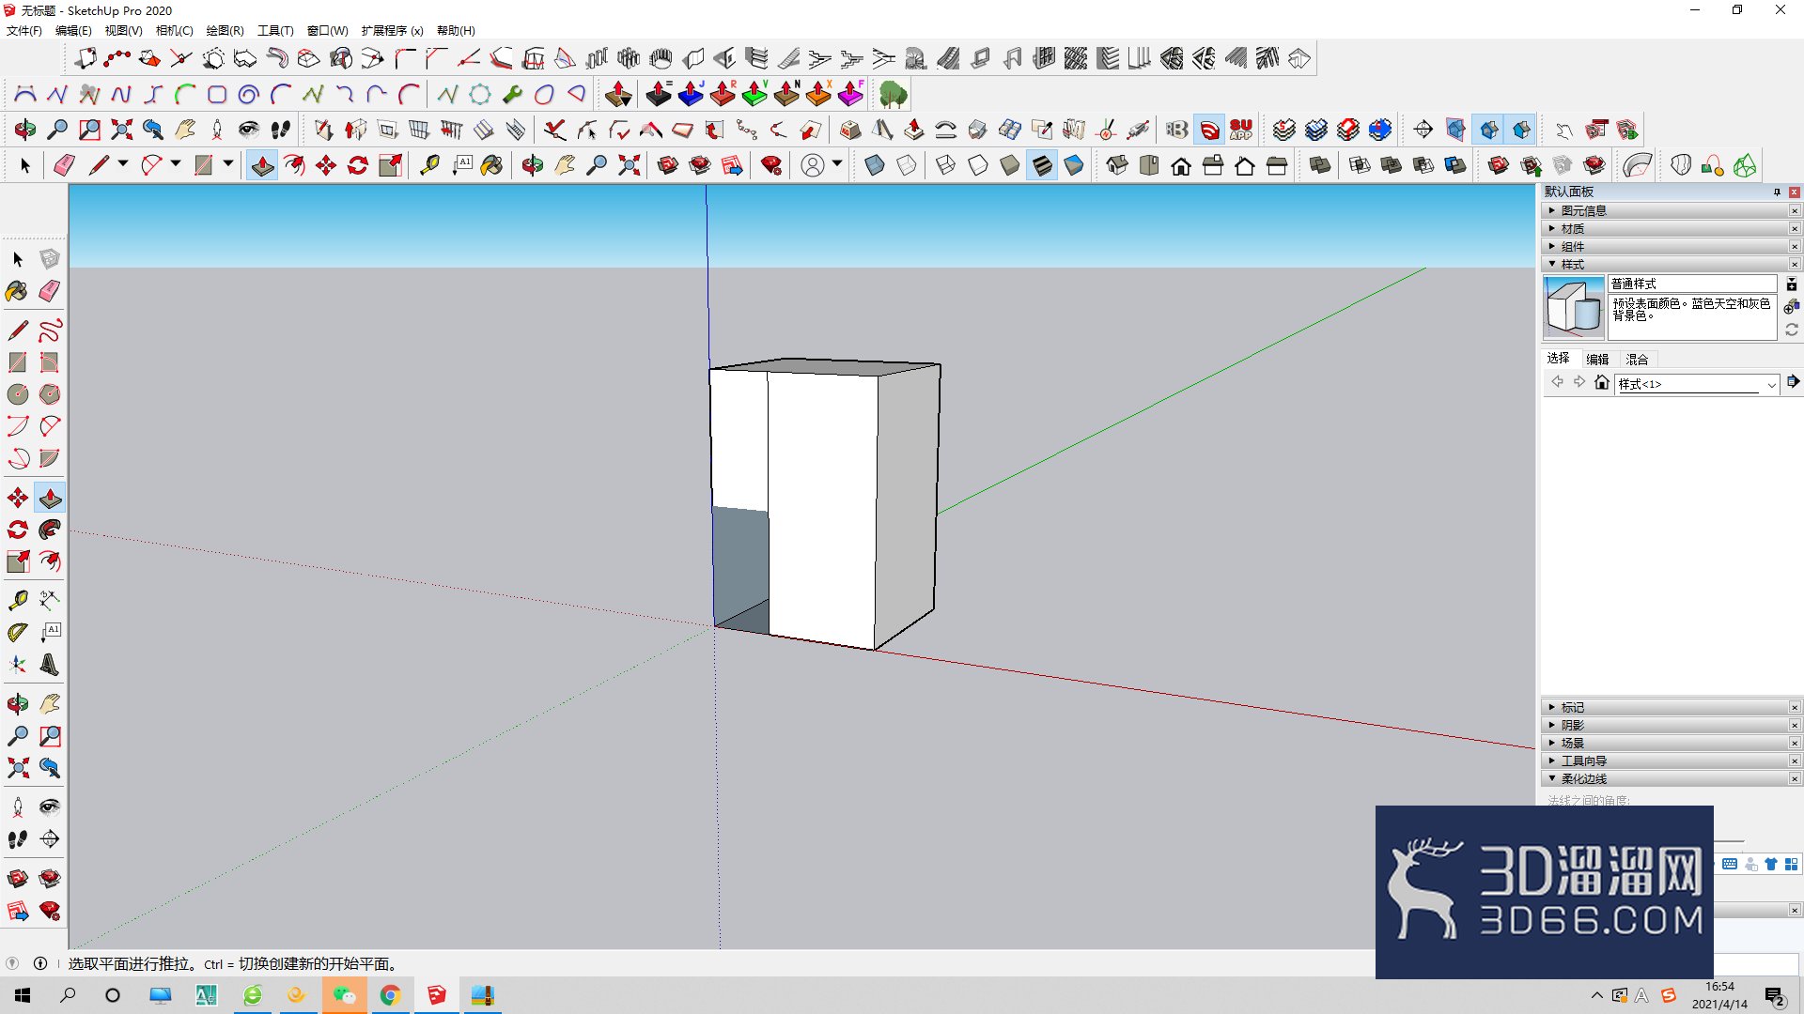Viewport: 1804px width, 1014px height.
Task: Select the Circle tool
Action: click(18, 394)
